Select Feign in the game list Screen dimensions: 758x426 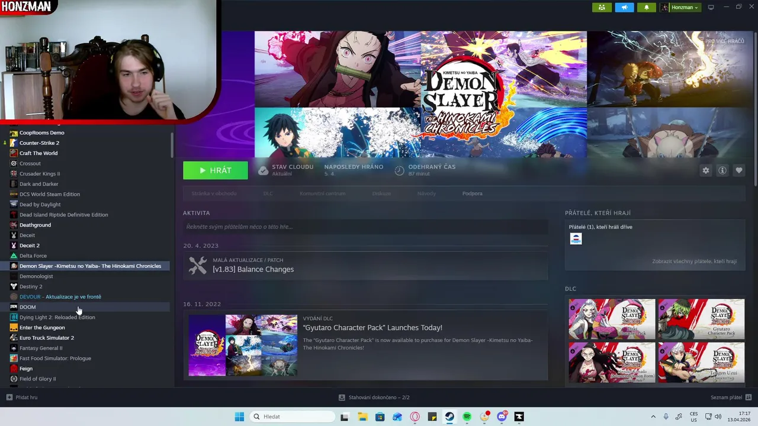click(x=26, y=369)
